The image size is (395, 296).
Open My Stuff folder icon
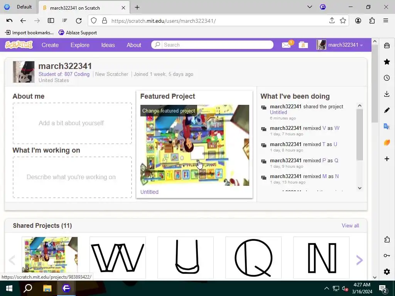tap(303, 45)
